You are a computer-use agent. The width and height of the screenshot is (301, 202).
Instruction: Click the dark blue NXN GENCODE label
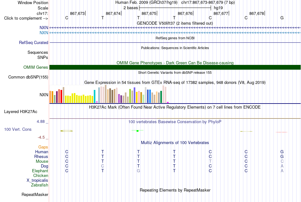point(44,28)
